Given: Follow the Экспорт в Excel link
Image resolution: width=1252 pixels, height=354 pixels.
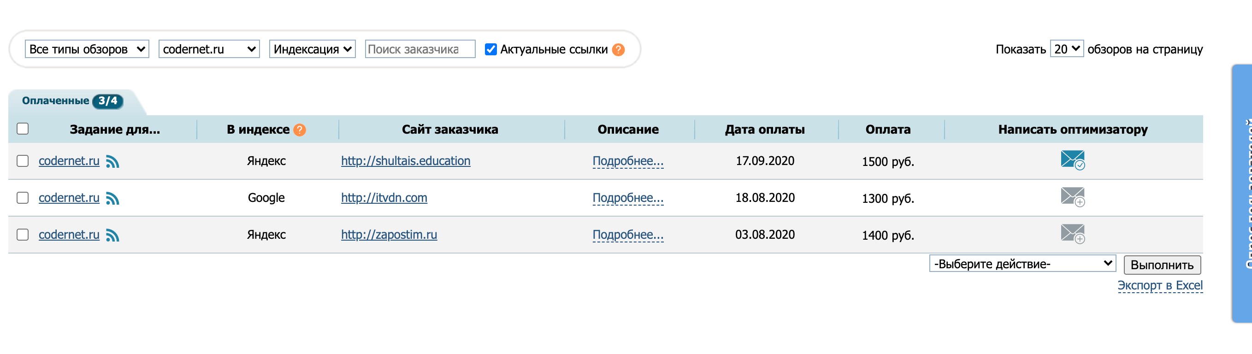Looking at the screenshot, I should point(1160,285).
